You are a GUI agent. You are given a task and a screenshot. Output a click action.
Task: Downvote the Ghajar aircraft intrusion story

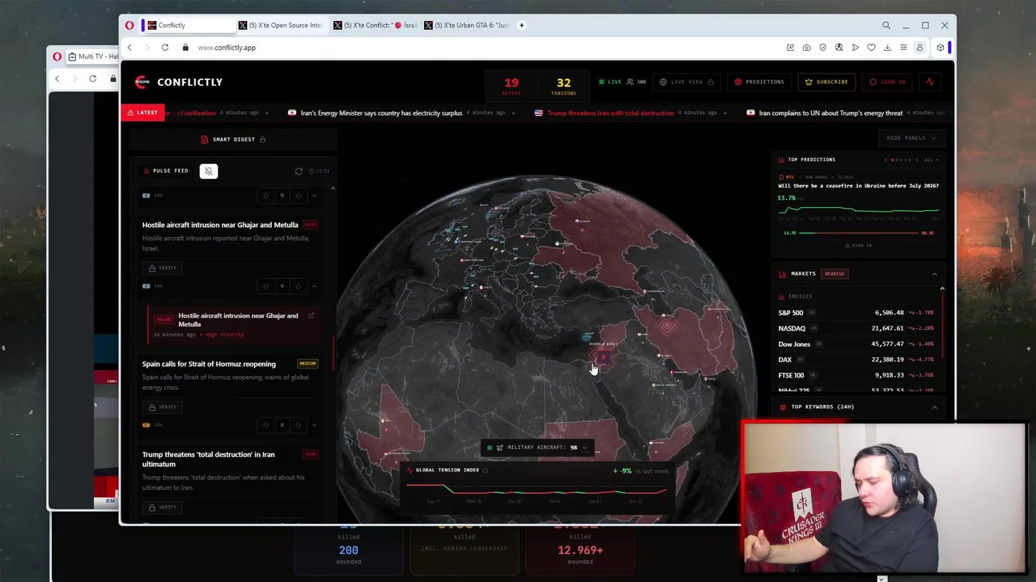point(298,286)
